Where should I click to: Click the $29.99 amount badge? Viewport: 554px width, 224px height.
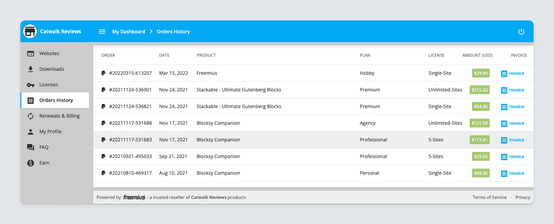click(481, 73)
